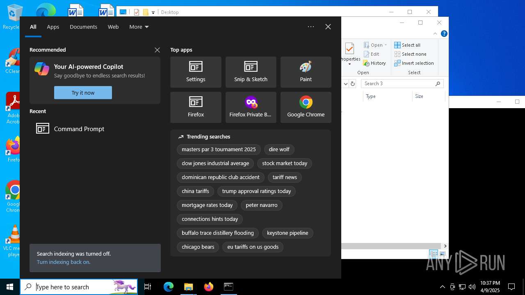Viewport: 525px width, 295px height.
Task: Search eu tariffs on us goods
Action: pyautogui.click(x=253, y=247)
